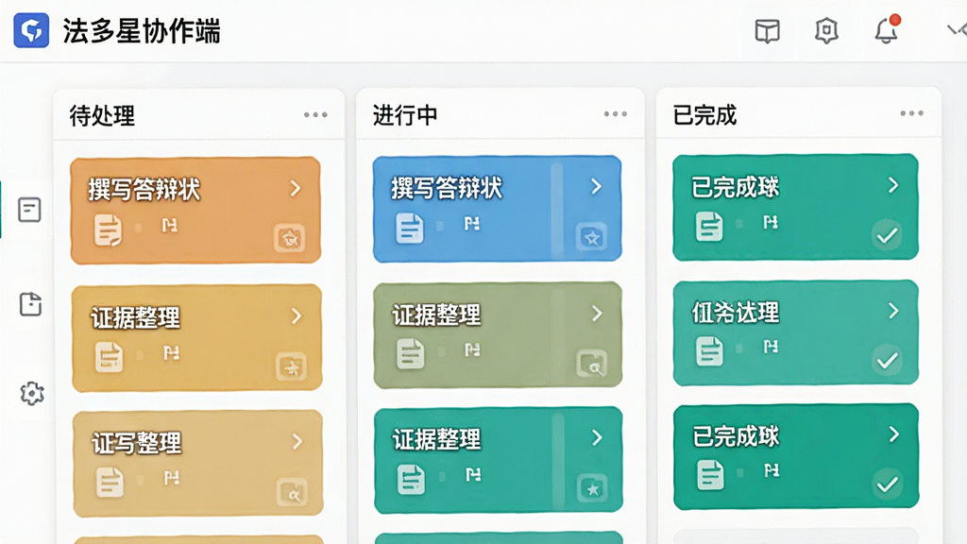Click flag icon on teal 证据整理 card in 进行中
This screenshot has height=544, width=967.
[473, 474]
